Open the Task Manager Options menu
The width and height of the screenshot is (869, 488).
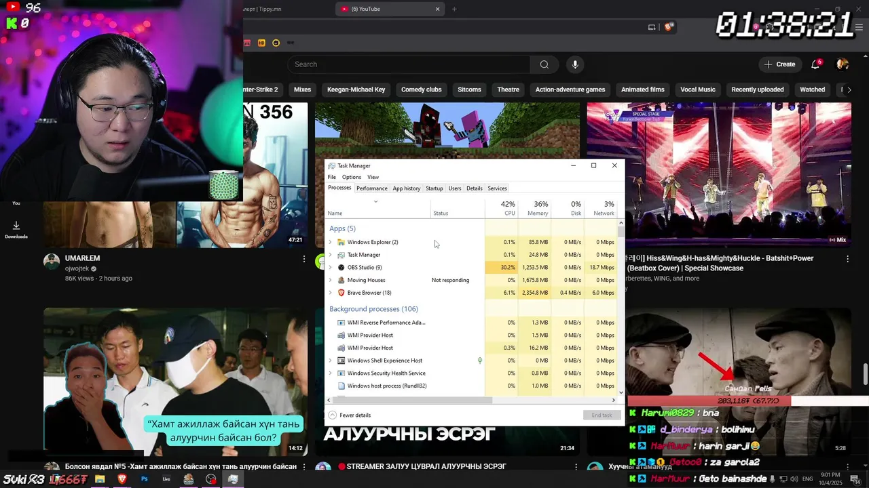352,177
